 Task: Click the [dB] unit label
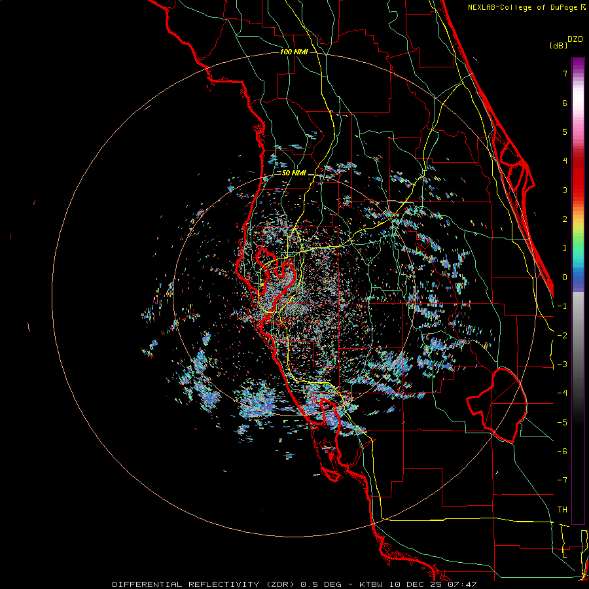[x=558, y=45]
